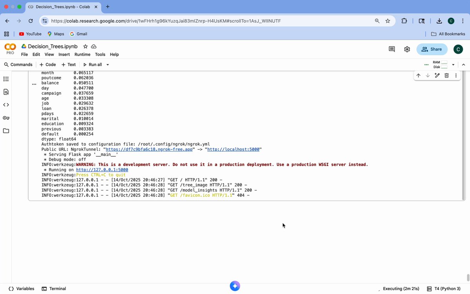Open the ngrok-free.app public URL link
The image size is (470, 294).
point(149,149)
